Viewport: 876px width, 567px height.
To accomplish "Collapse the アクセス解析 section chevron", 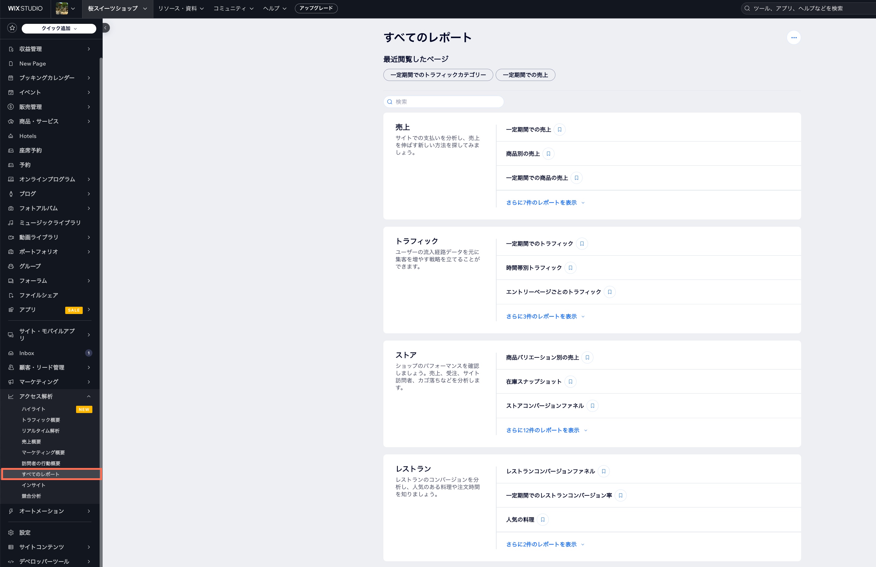I will point(89,396).
